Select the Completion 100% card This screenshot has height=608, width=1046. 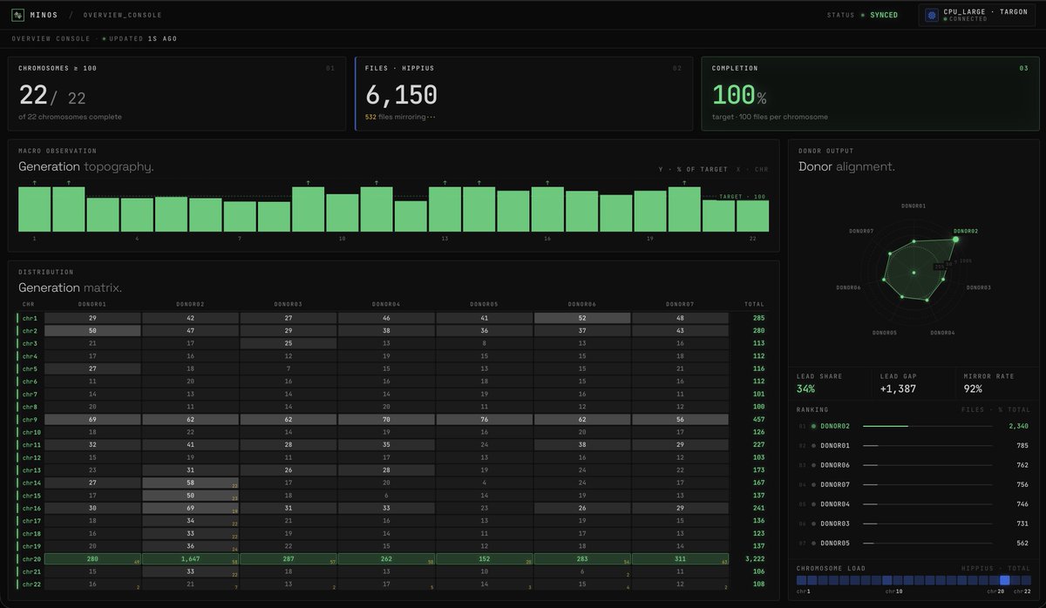coord(870,94)
